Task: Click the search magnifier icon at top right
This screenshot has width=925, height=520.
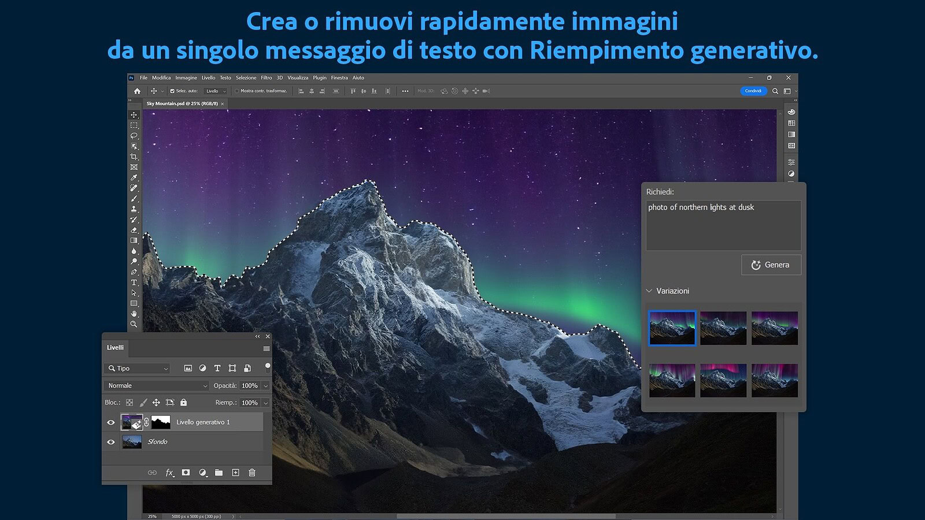Action: (x=775, y=91)
